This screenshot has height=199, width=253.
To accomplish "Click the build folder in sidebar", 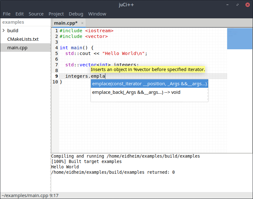I will pyautogui.click(x=13, y=31).
